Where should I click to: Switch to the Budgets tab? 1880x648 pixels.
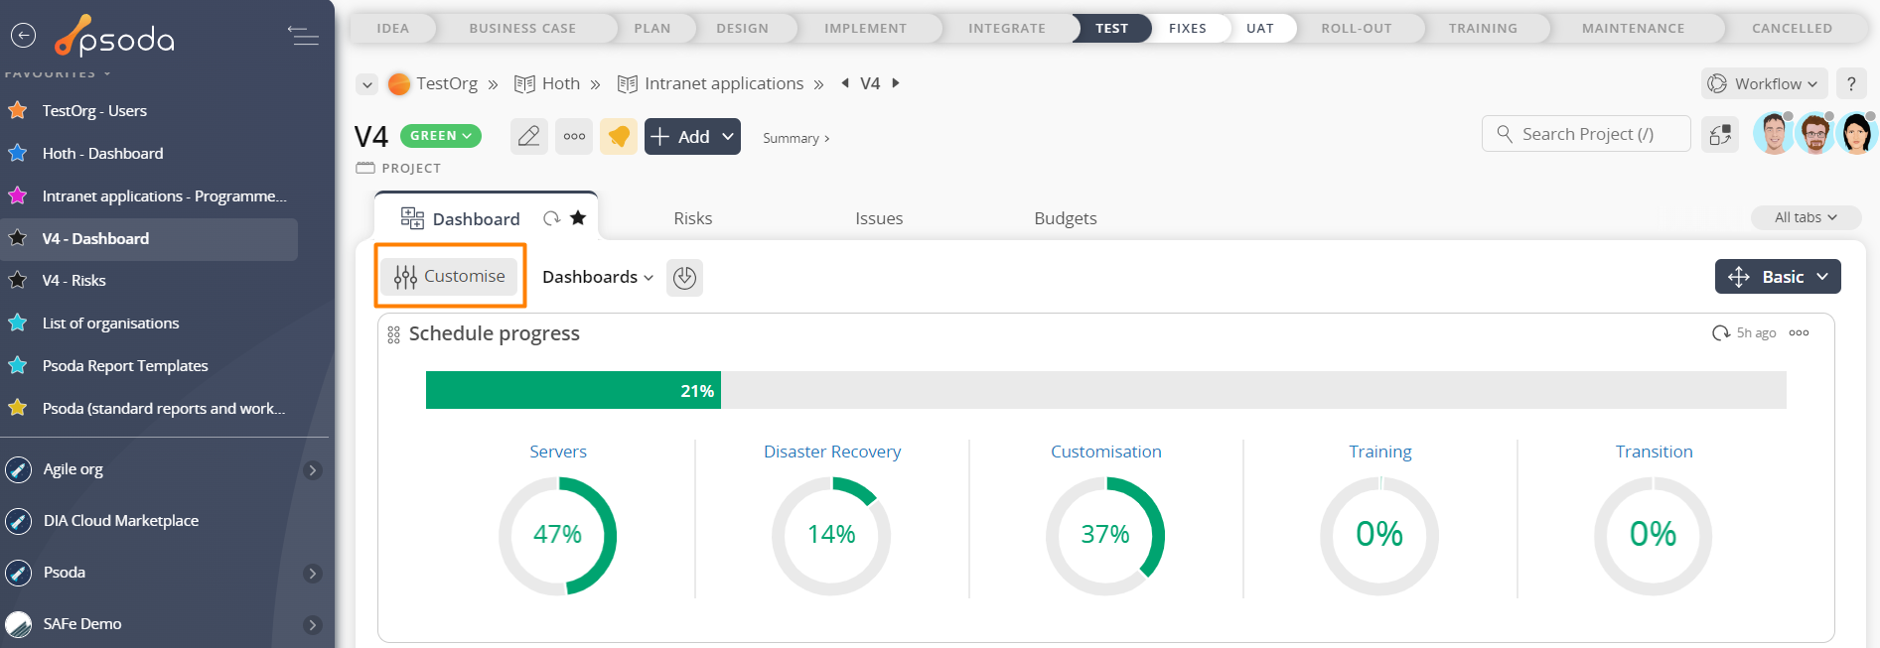click(x=1065, y=218)
